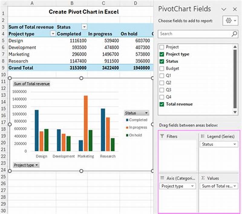This screenshot has height=214, width=242.
Task: Open the Status field button on the chart
Action: pyautogui.click(x=147, y=113)
